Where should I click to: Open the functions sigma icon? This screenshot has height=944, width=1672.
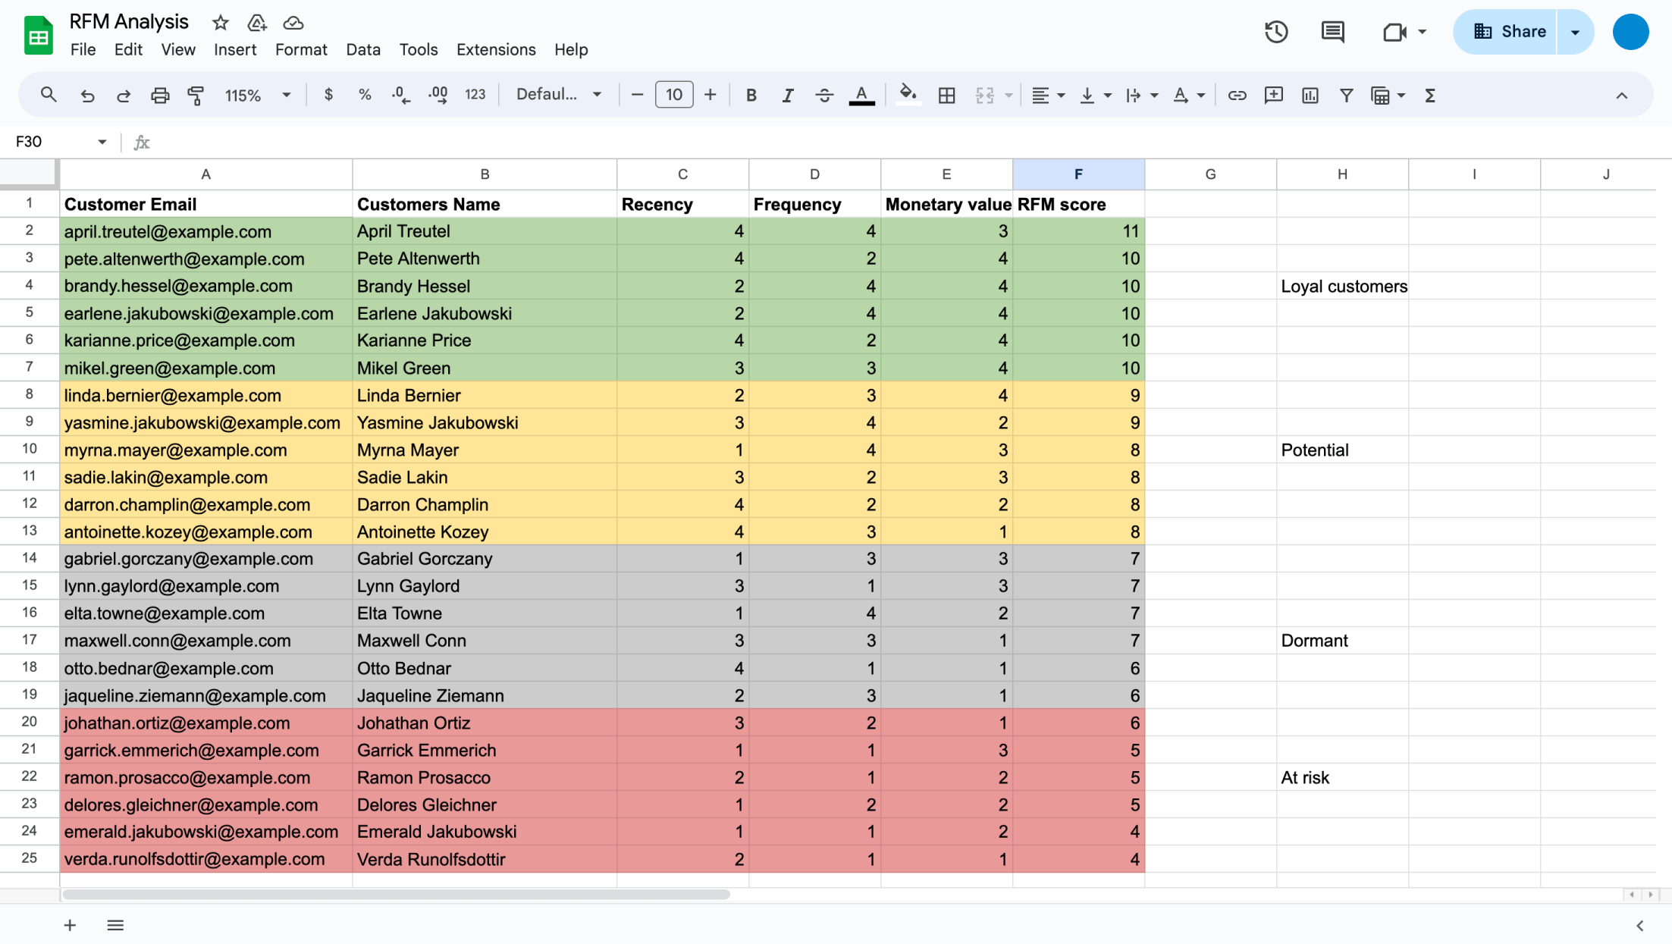pyautogui.click(x=1430, y=96)
